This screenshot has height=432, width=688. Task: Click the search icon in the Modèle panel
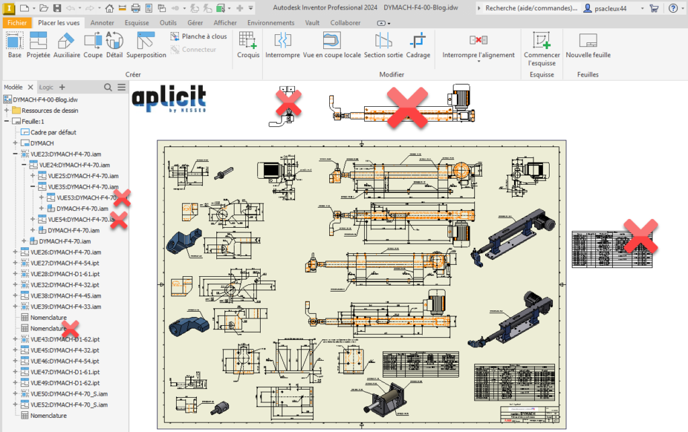(107, 87)
